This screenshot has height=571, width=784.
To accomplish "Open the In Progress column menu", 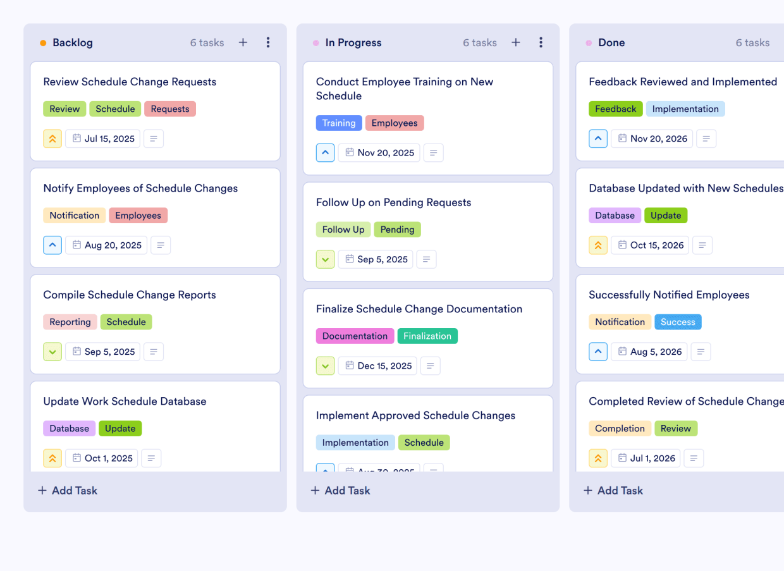I will (541, 42).
